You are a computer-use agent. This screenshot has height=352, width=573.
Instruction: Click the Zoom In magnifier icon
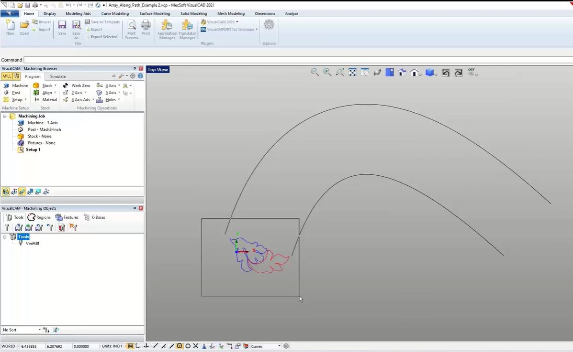click(327, 72)
